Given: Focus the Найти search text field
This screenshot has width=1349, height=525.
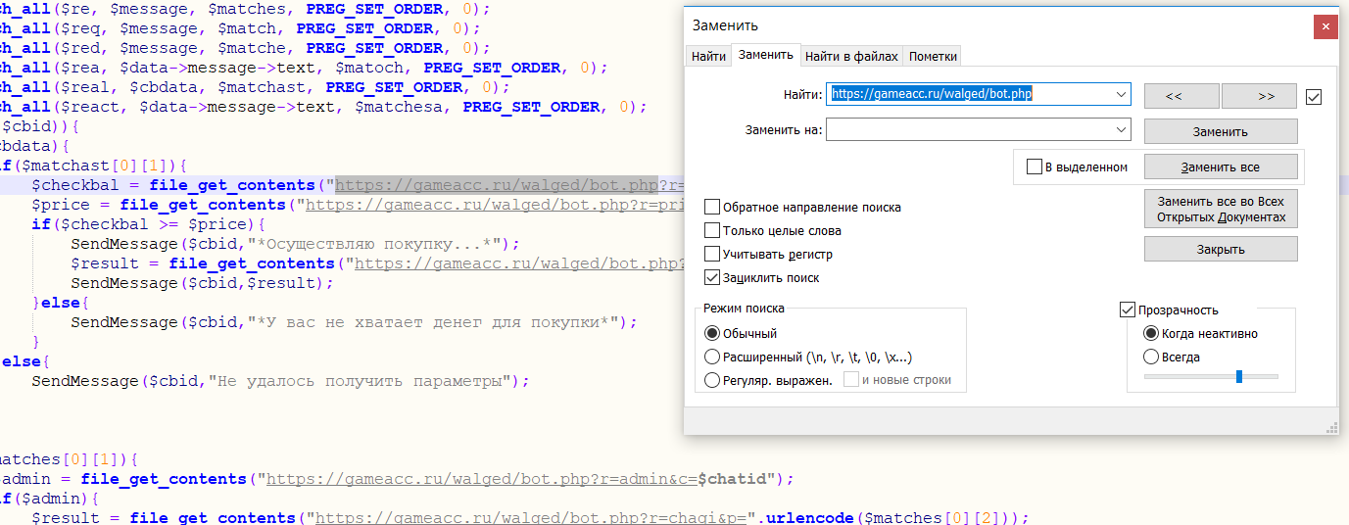Looking at the screenshot, I should pyautogui.click(x=970, y=95).
